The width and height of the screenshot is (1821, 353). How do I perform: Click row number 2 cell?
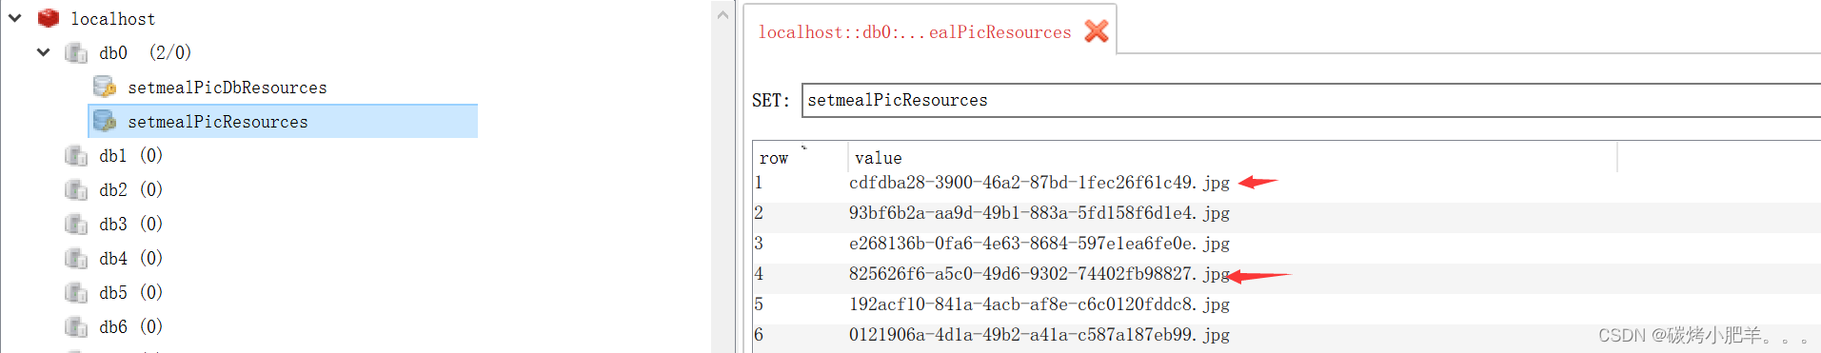tap(759, 213)
